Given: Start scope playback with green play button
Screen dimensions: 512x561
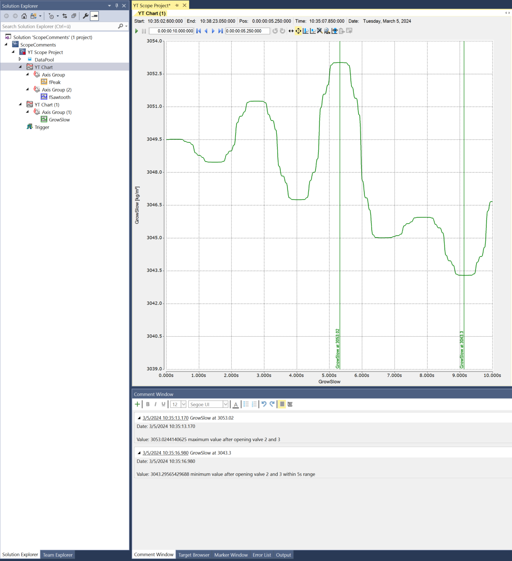Looking at the screenshot, I should pos(137,31).
